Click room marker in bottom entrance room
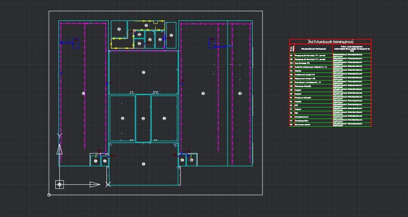408x217 pixels. point(144,164)
